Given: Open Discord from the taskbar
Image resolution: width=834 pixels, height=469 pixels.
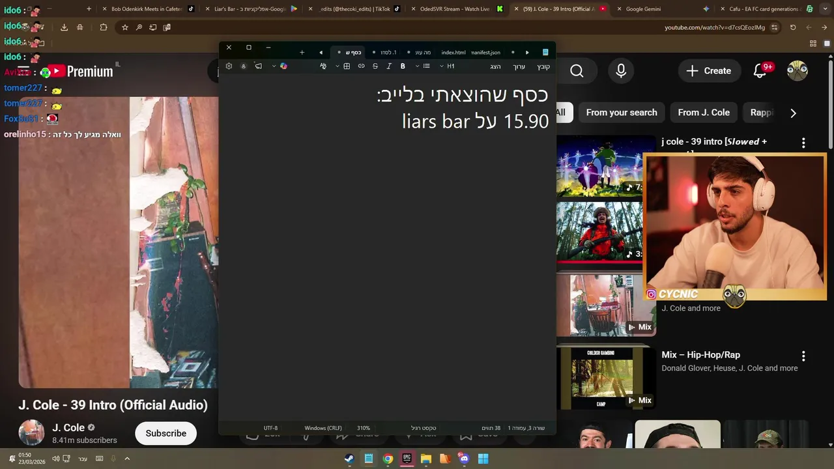Looking at the screenshot, I should [464, 459].
